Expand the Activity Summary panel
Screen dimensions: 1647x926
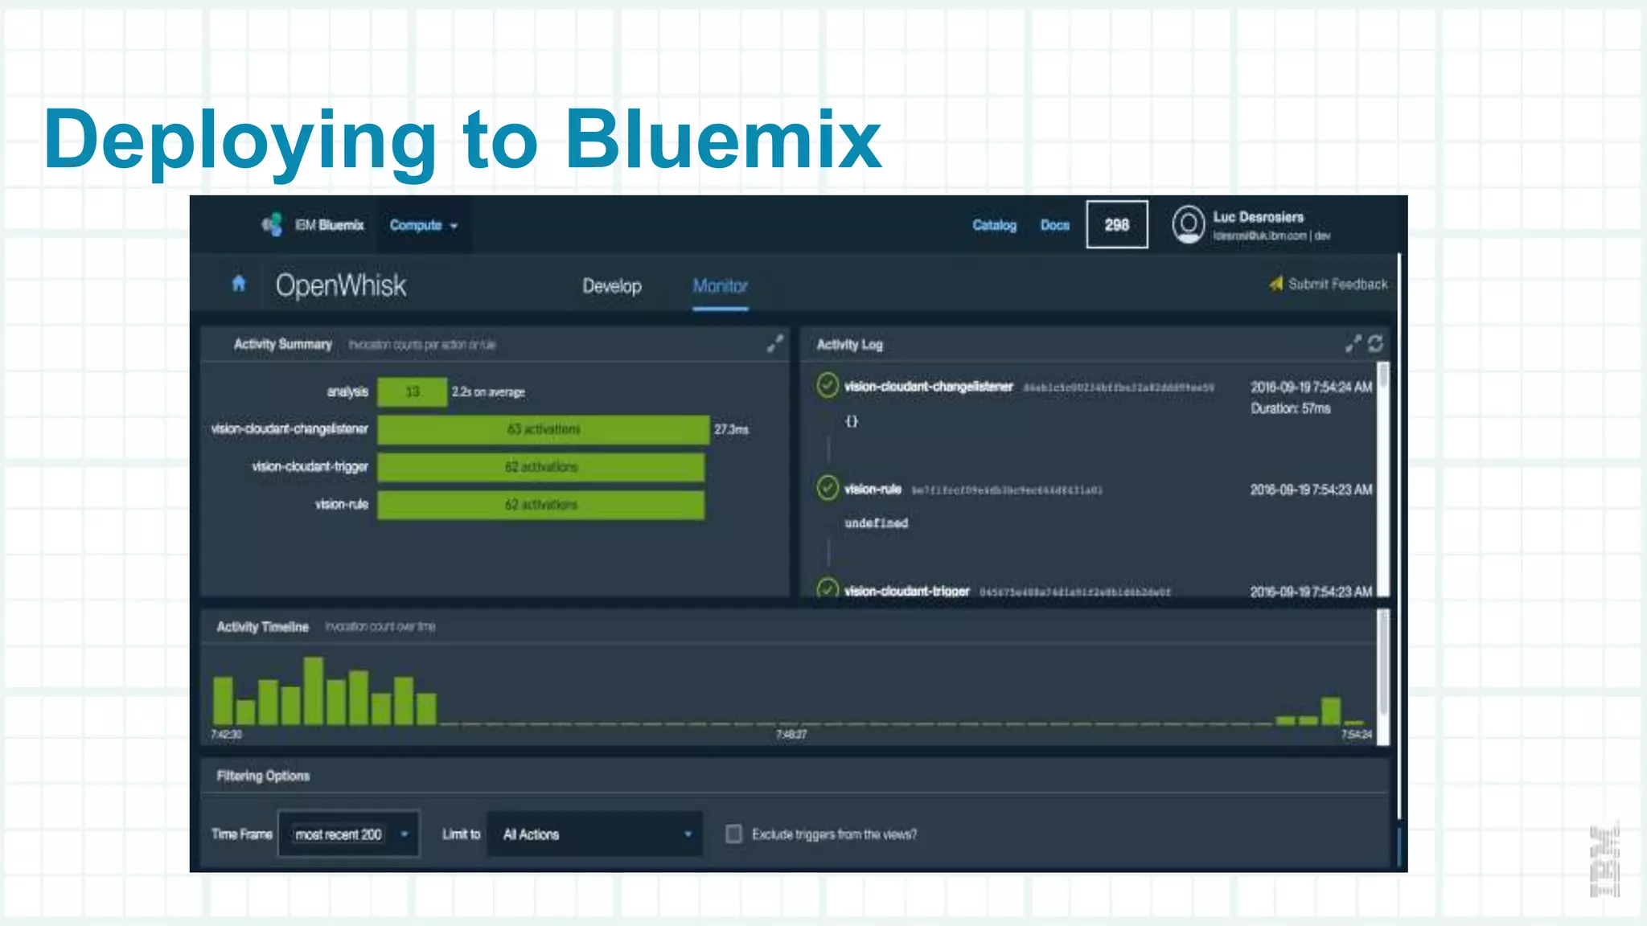pos(774,344)
